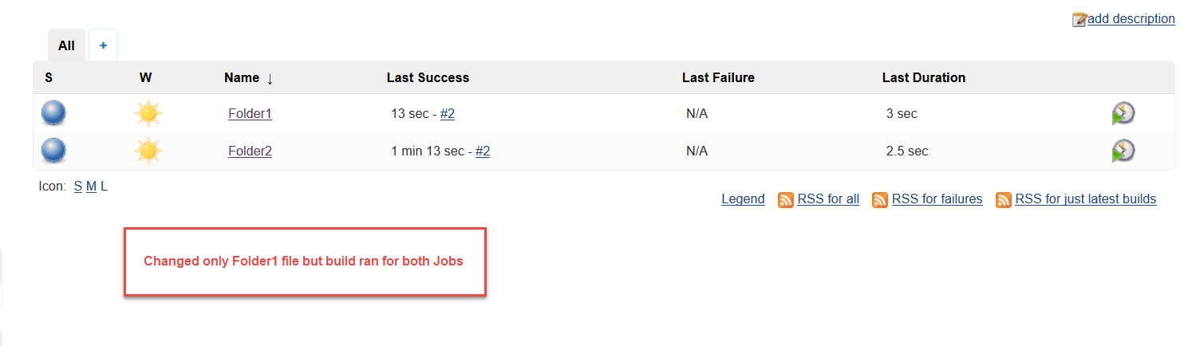
Task: Open the Legend link
Action: 743,199
